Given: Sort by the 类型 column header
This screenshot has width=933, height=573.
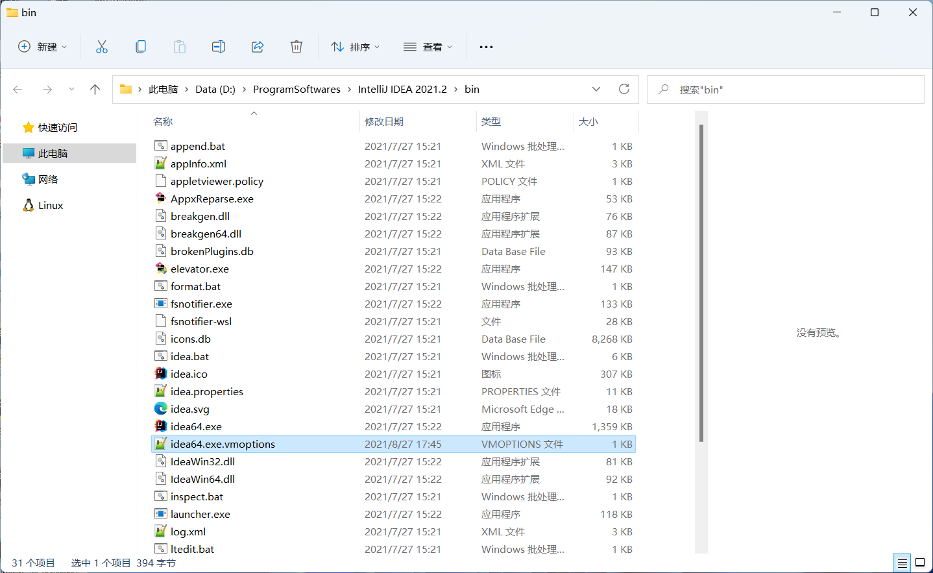Looking at the screenshot, I should click(x=491, y=121).
